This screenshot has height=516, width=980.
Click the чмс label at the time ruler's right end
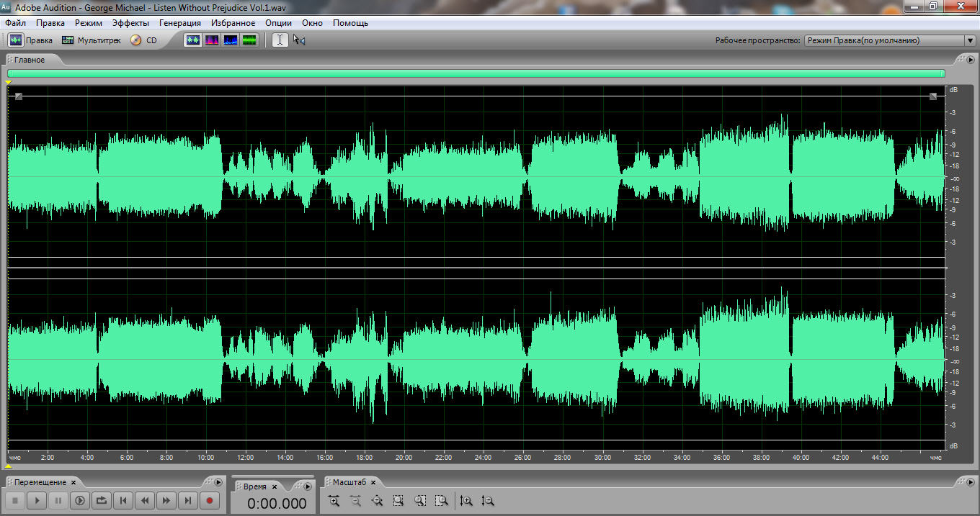click(935, 458)
